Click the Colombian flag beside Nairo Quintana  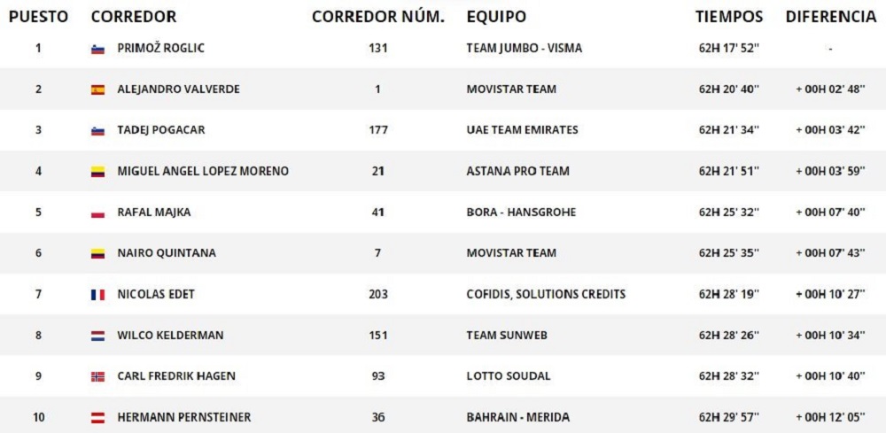97,253
